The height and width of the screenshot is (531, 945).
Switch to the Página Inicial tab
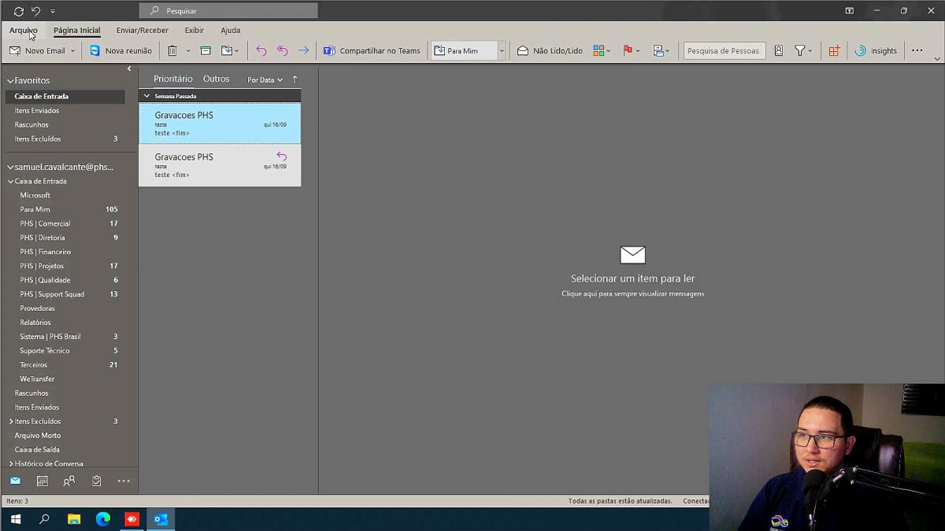point(76,30)
